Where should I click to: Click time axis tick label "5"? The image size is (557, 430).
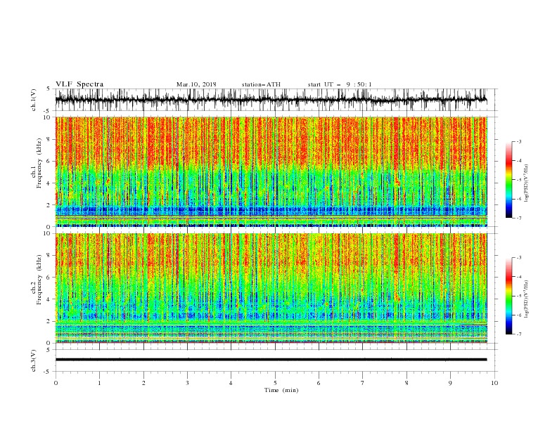point(275,383)
